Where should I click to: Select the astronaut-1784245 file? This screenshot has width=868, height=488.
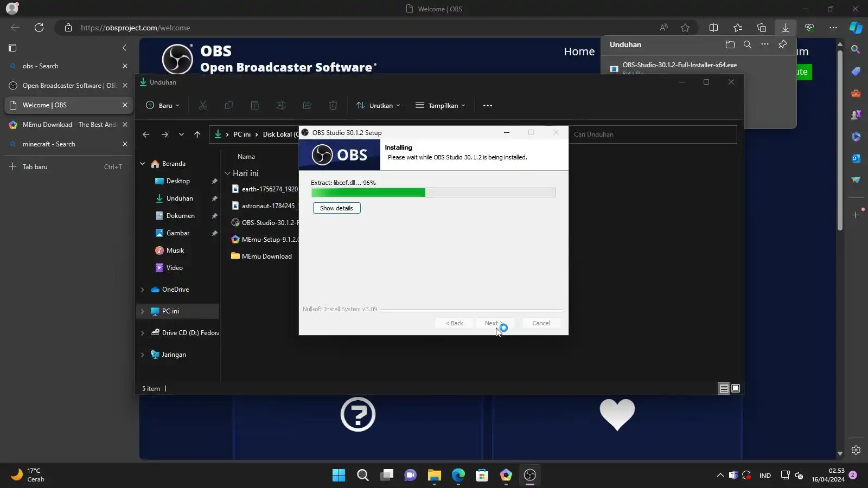[x=265, y=206]
